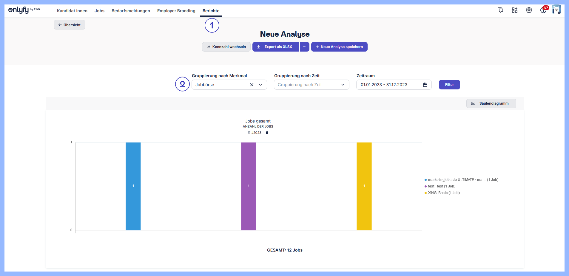The width and height of the screenshot is (569, 276).
Task: Open more export options ellipsis button
Action: [305, 47]
